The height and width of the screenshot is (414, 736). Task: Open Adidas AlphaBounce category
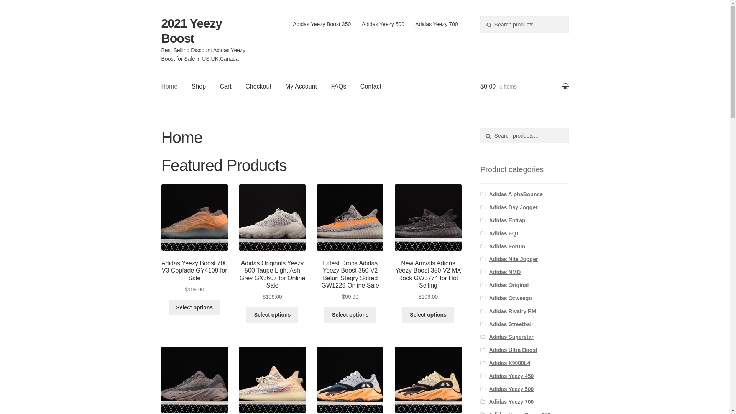516,194
